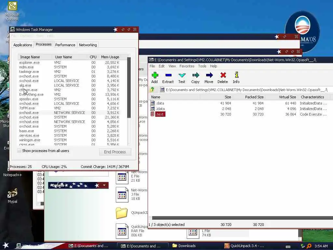Select the 18 KB J File icon

coord(122,195)
